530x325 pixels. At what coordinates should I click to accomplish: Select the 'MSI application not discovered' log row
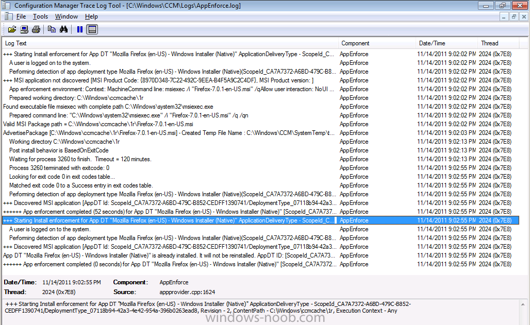[x=260, y=80]
